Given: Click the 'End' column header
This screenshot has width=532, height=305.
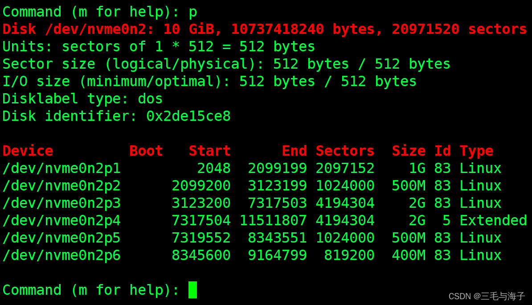Looking at the screenshot, I should tap(295, 151).
